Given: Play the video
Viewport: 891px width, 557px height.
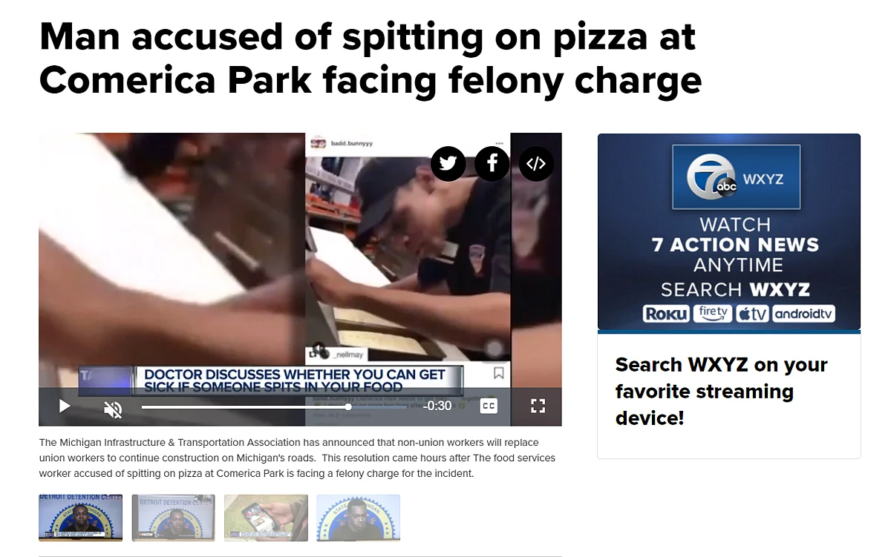Looking at the screenshot, I should (x=65, y=406).
